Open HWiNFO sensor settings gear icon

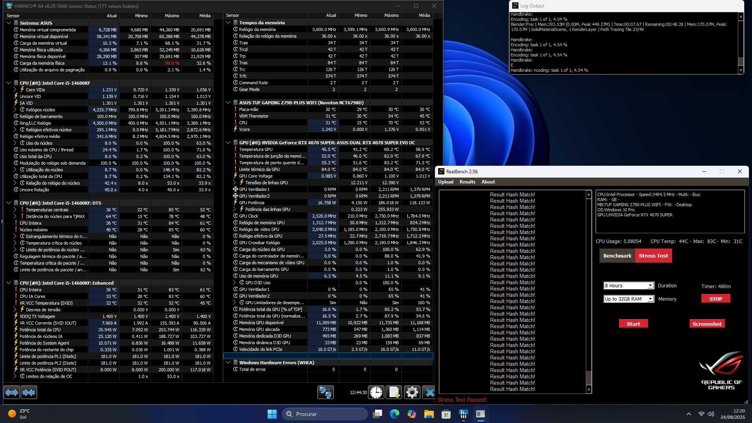[412, 392]
